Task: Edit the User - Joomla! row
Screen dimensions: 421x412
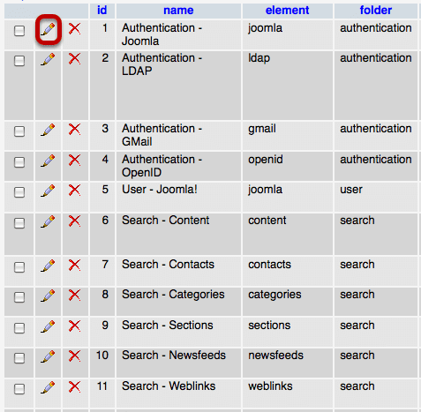Action: (x=48, y=191)
